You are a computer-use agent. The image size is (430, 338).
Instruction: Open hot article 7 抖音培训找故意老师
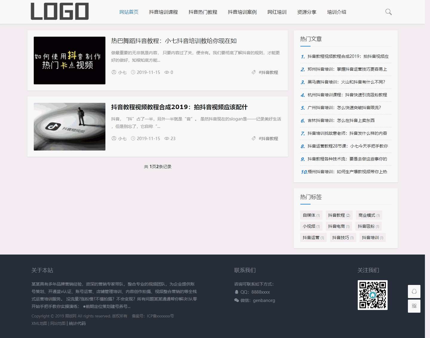[347, 133]
